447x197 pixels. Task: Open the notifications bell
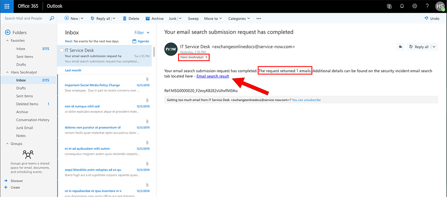[402, 6]
